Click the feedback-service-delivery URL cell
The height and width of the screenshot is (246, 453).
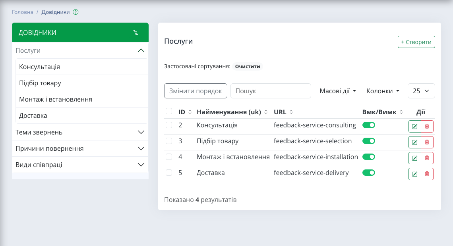pyautogui.click(x=311, y=173)
